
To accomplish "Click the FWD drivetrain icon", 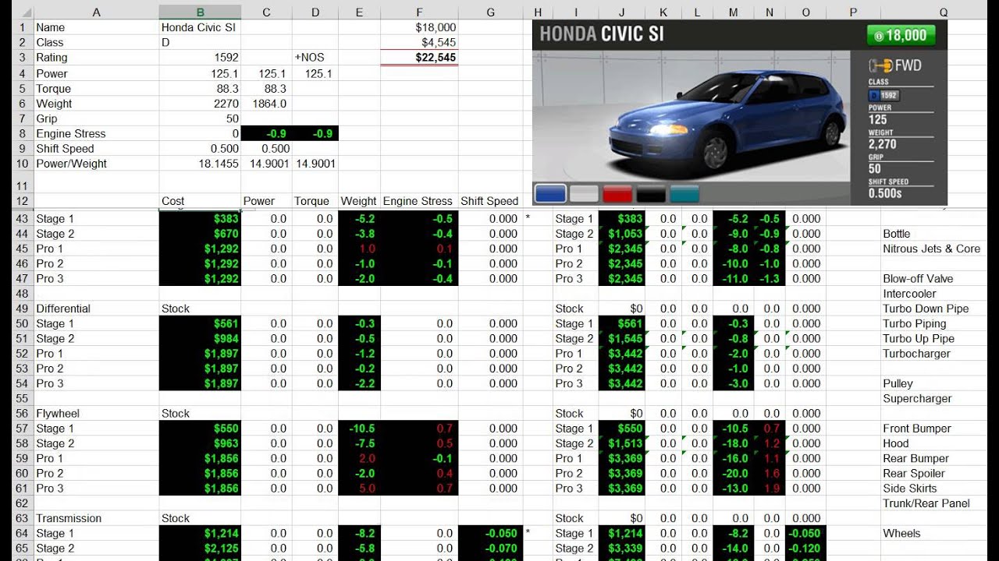I will [895, 65].
